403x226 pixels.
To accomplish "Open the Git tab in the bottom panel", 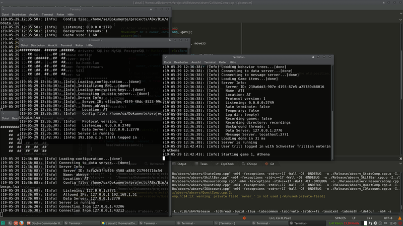I will click(270, 164).
